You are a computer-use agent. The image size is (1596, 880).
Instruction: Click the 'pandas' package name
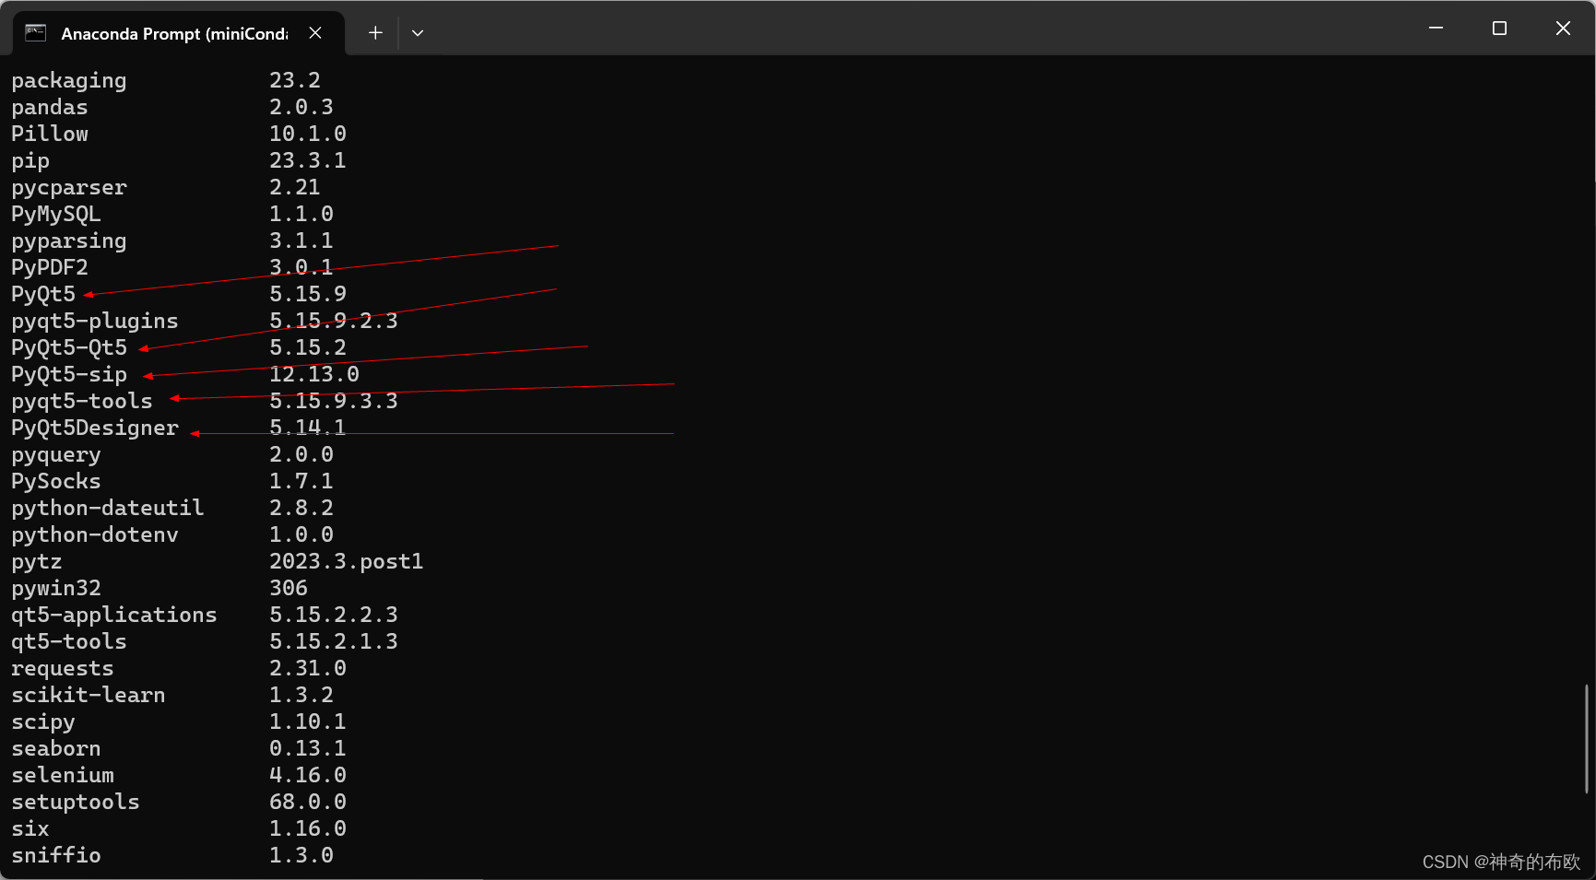click(50, 108)
